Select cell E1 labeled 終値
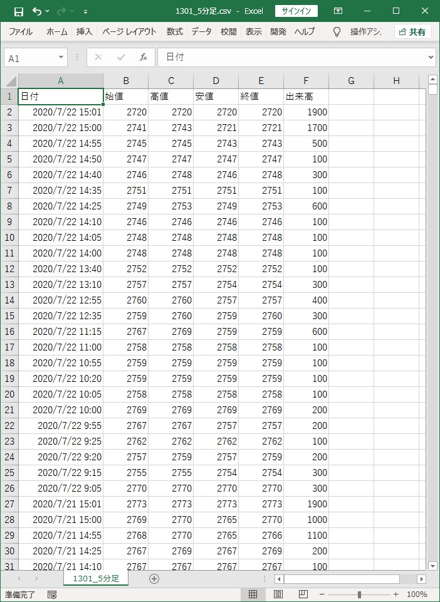The image size is (440, 602). coord(261,97)
